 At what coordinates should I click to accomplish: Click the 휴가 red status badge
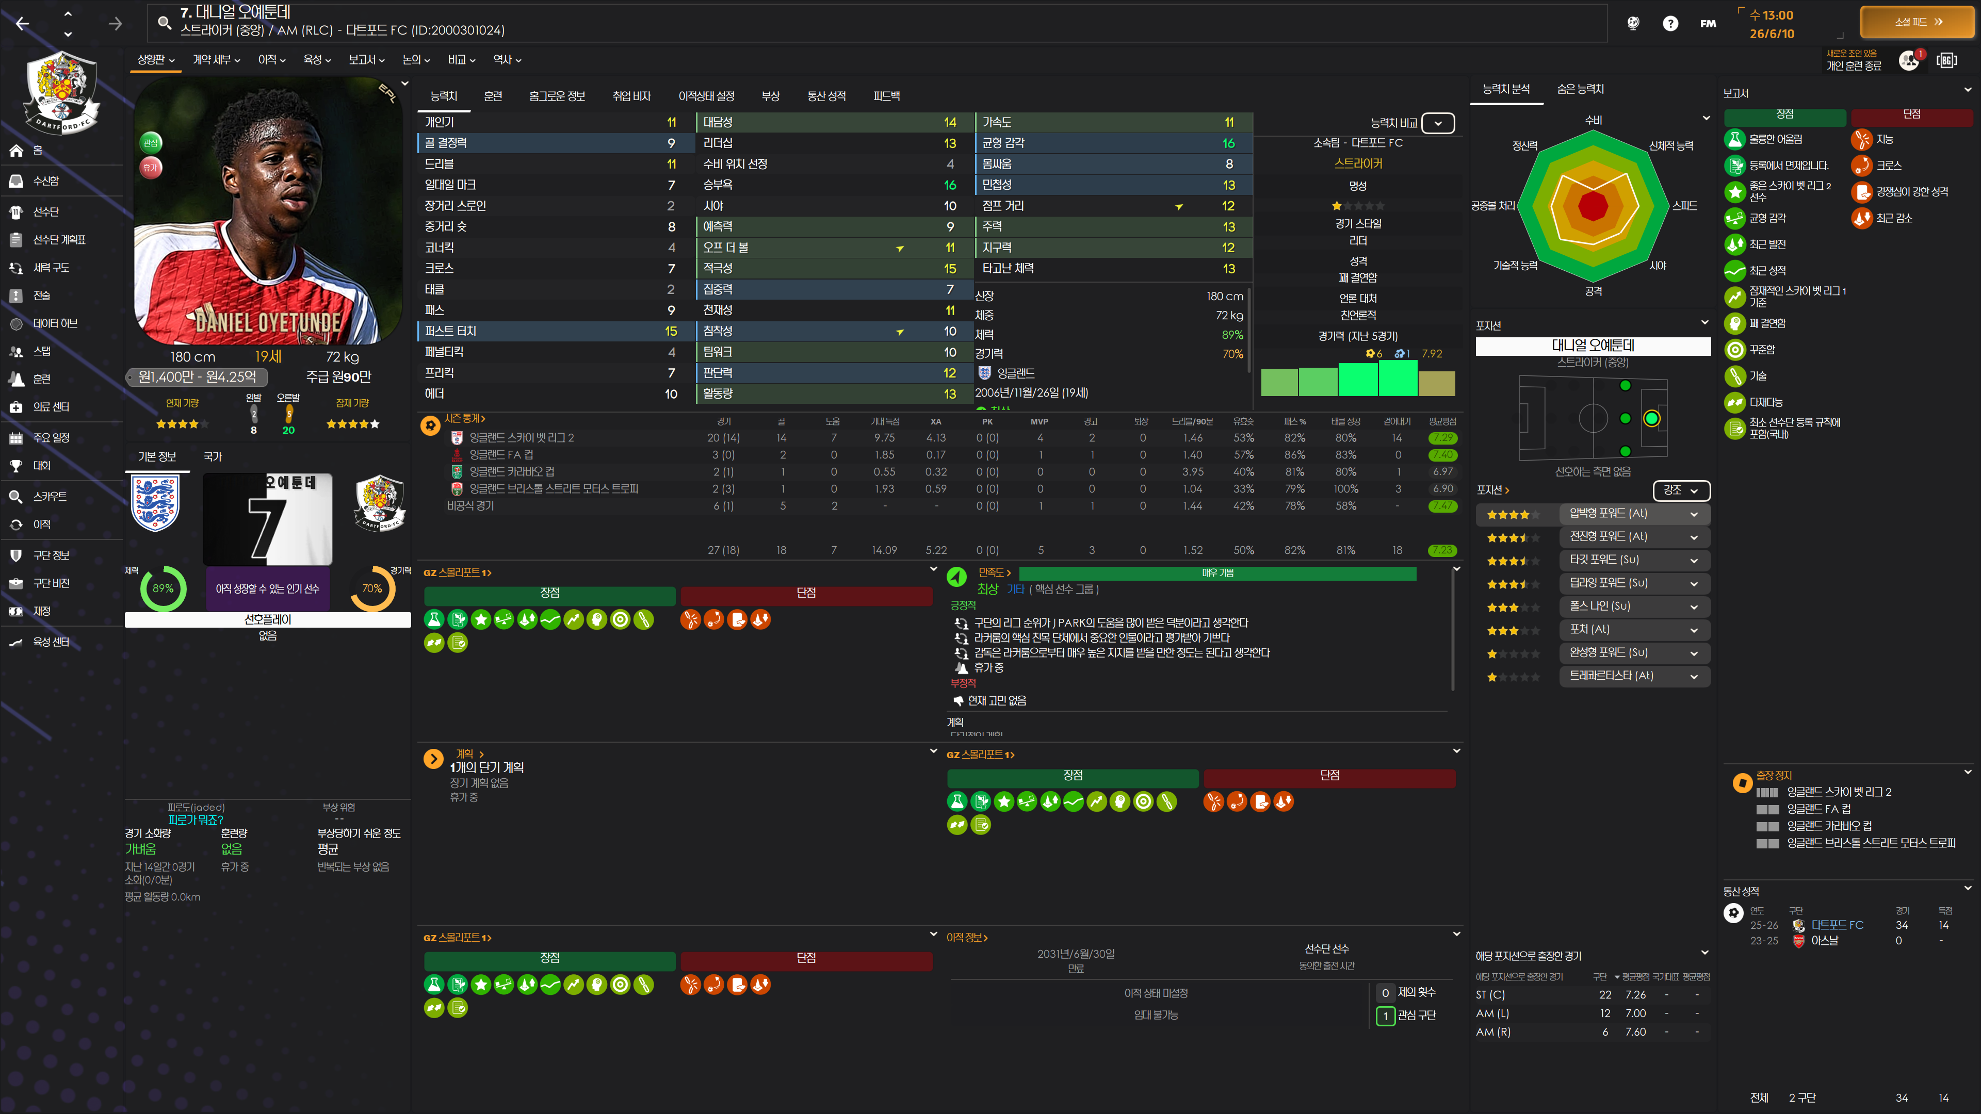click(x=151, y=167)
